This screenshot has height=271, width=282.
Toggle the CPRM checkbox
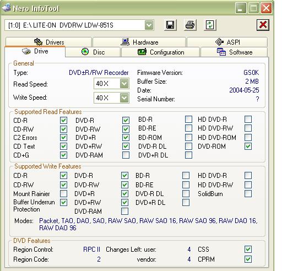point(248,259)
